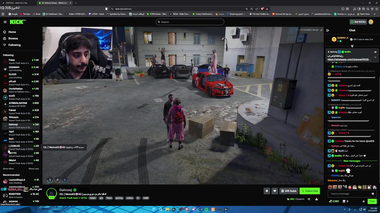Click the report warning triangle icon
The height and width of the screenshot is (213, 380).
316,199
